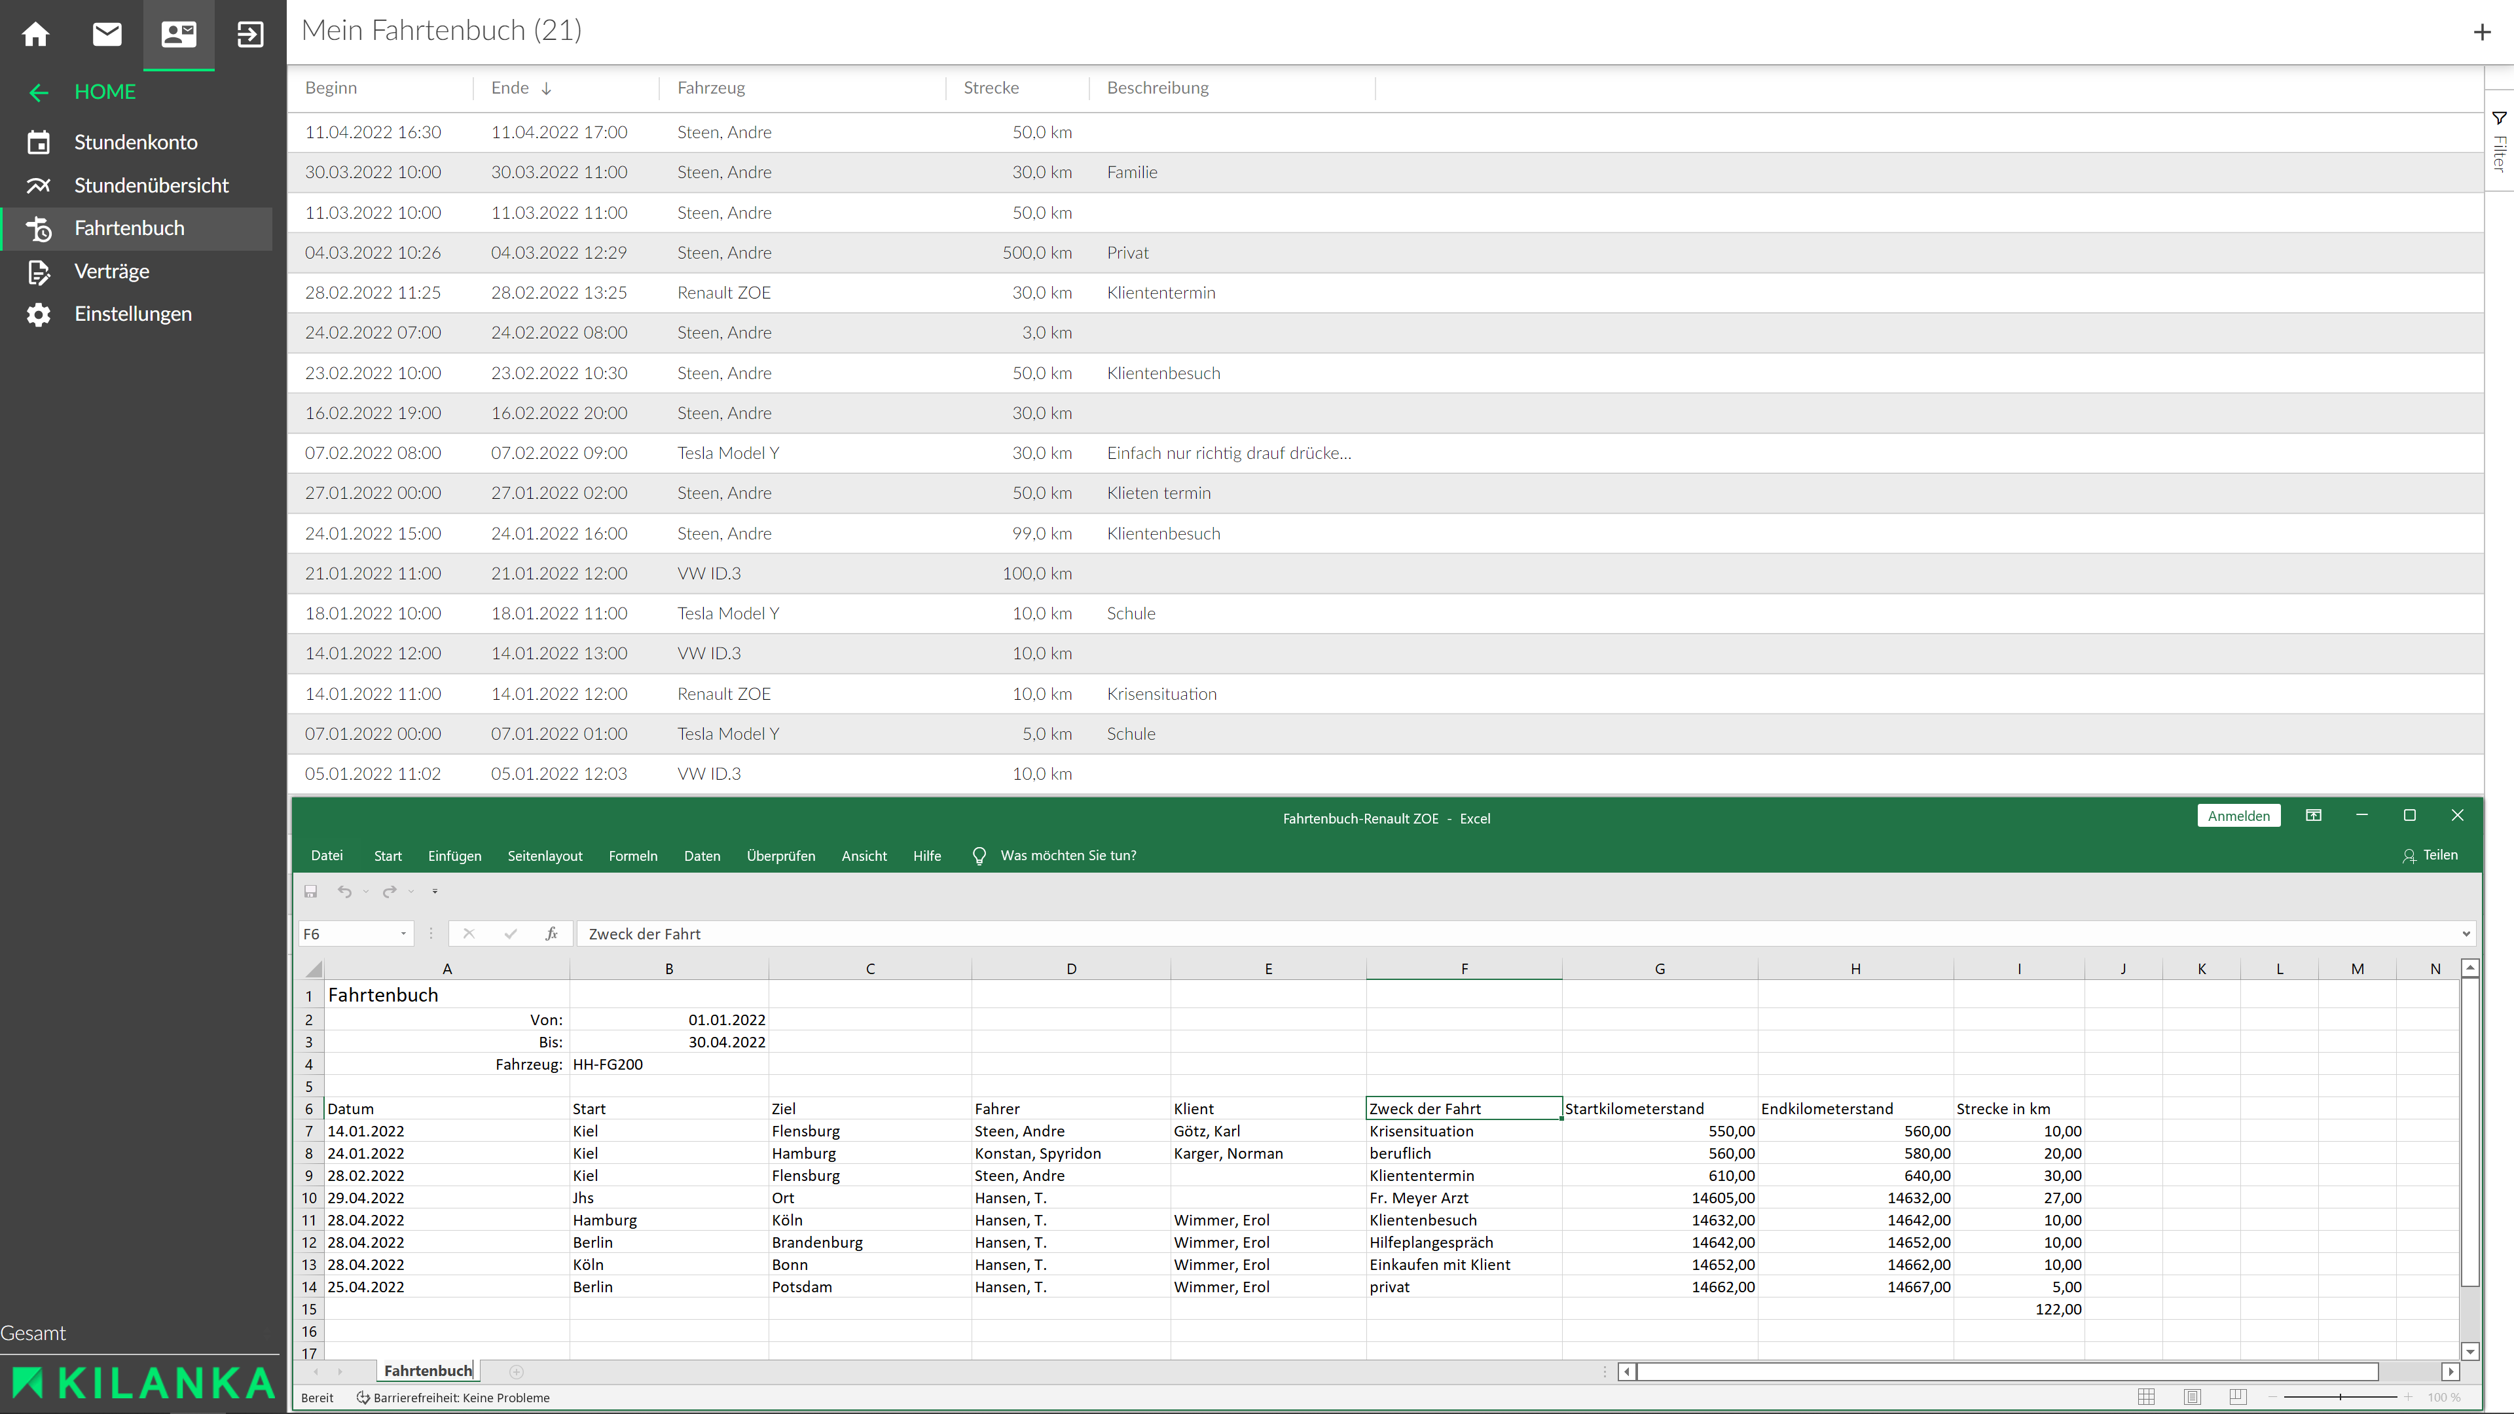Click the home icon in top navigation
The width and height of the screenshot is (2514, 1414).
tap(36, 34)
